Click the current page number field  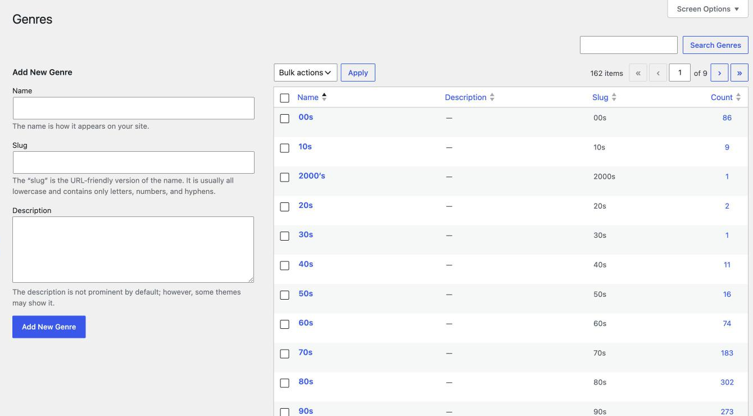680,73
